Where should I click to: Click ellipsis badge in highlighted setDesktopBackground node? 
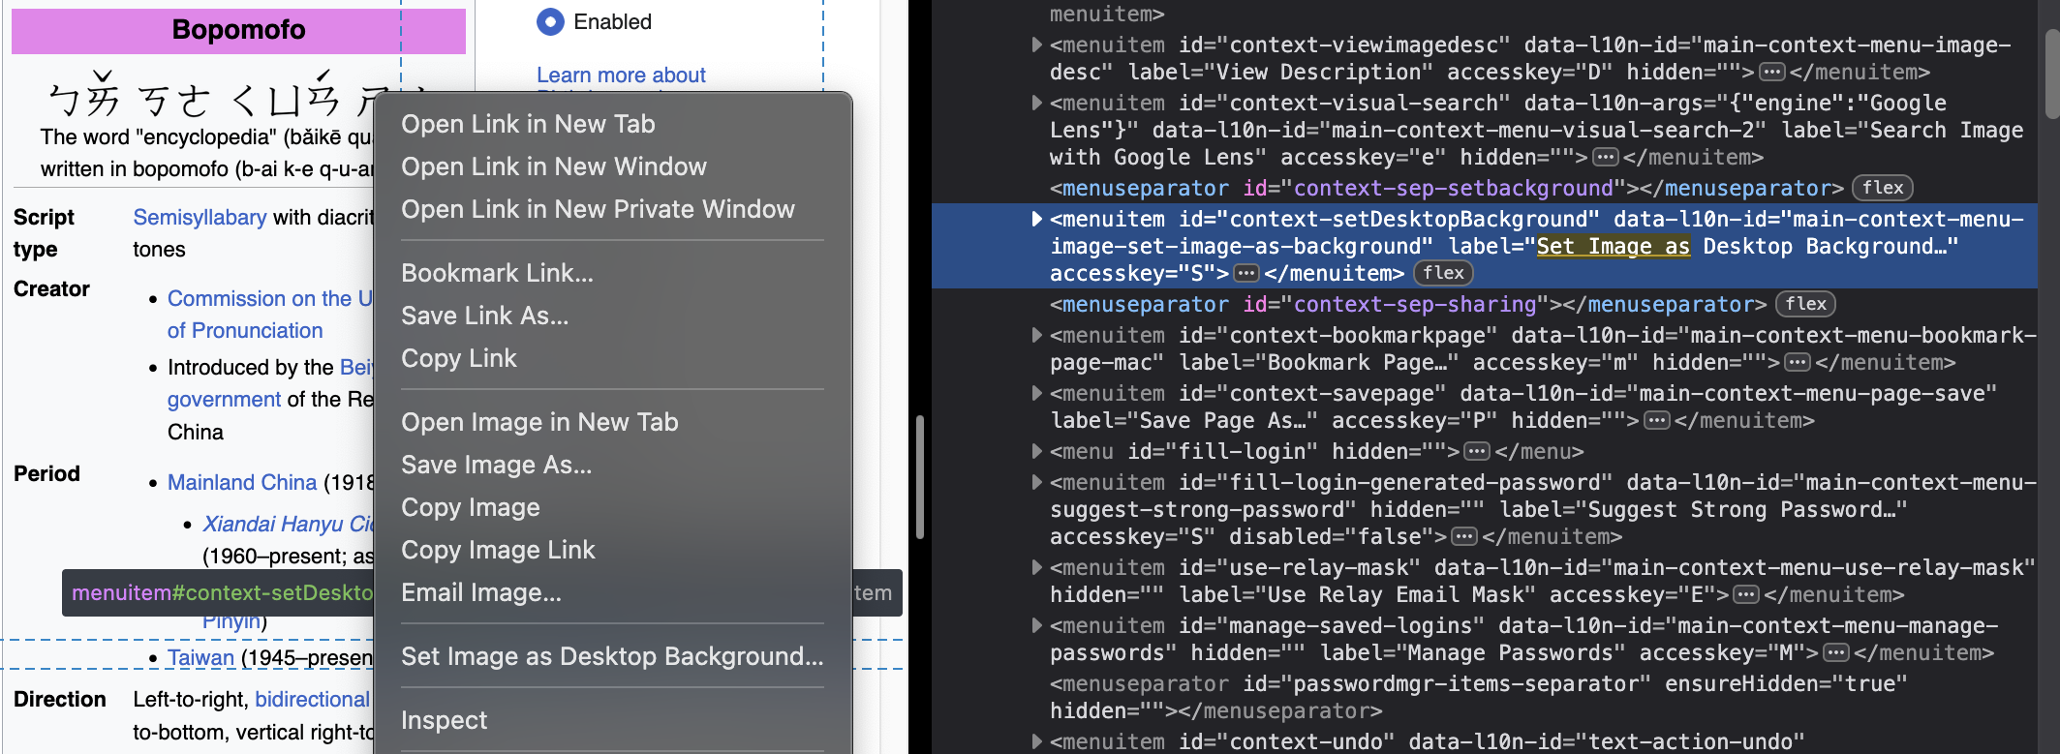click(1246, 274)
